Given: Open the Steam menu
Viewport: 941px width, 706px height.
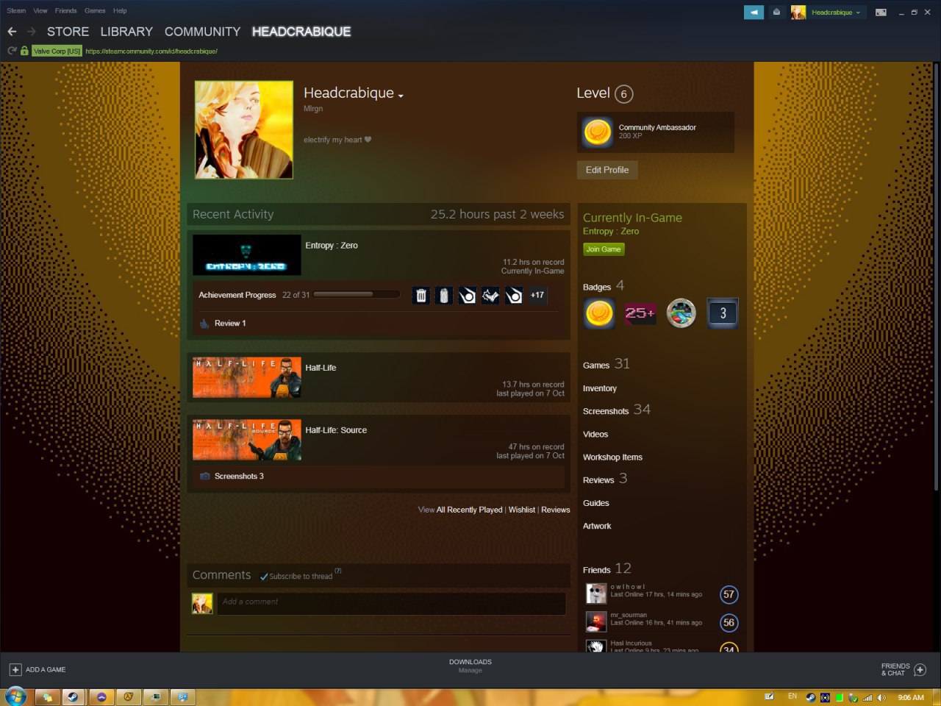Looking at the screenshot, I should (x=16, y=11).
